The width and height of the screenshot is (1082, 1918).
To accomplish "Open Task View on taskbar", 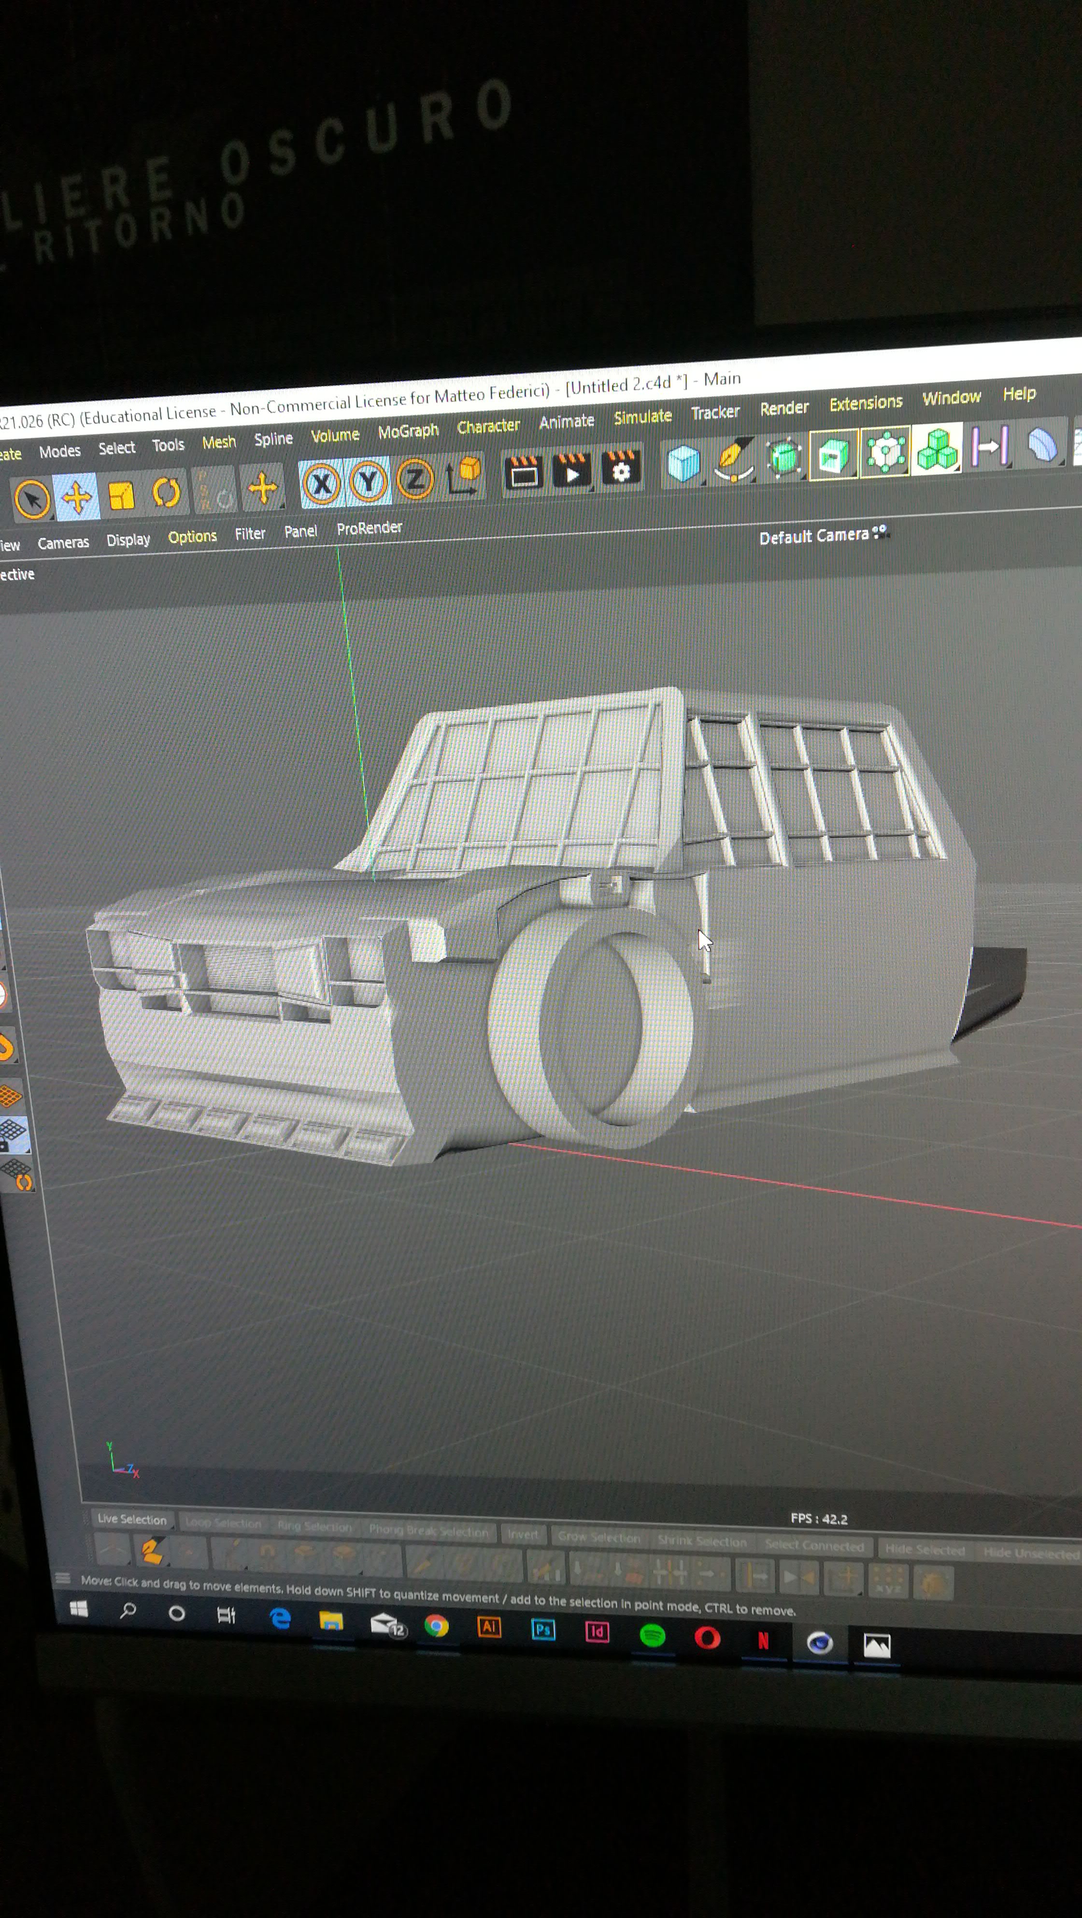I will tap(226, 1615).
